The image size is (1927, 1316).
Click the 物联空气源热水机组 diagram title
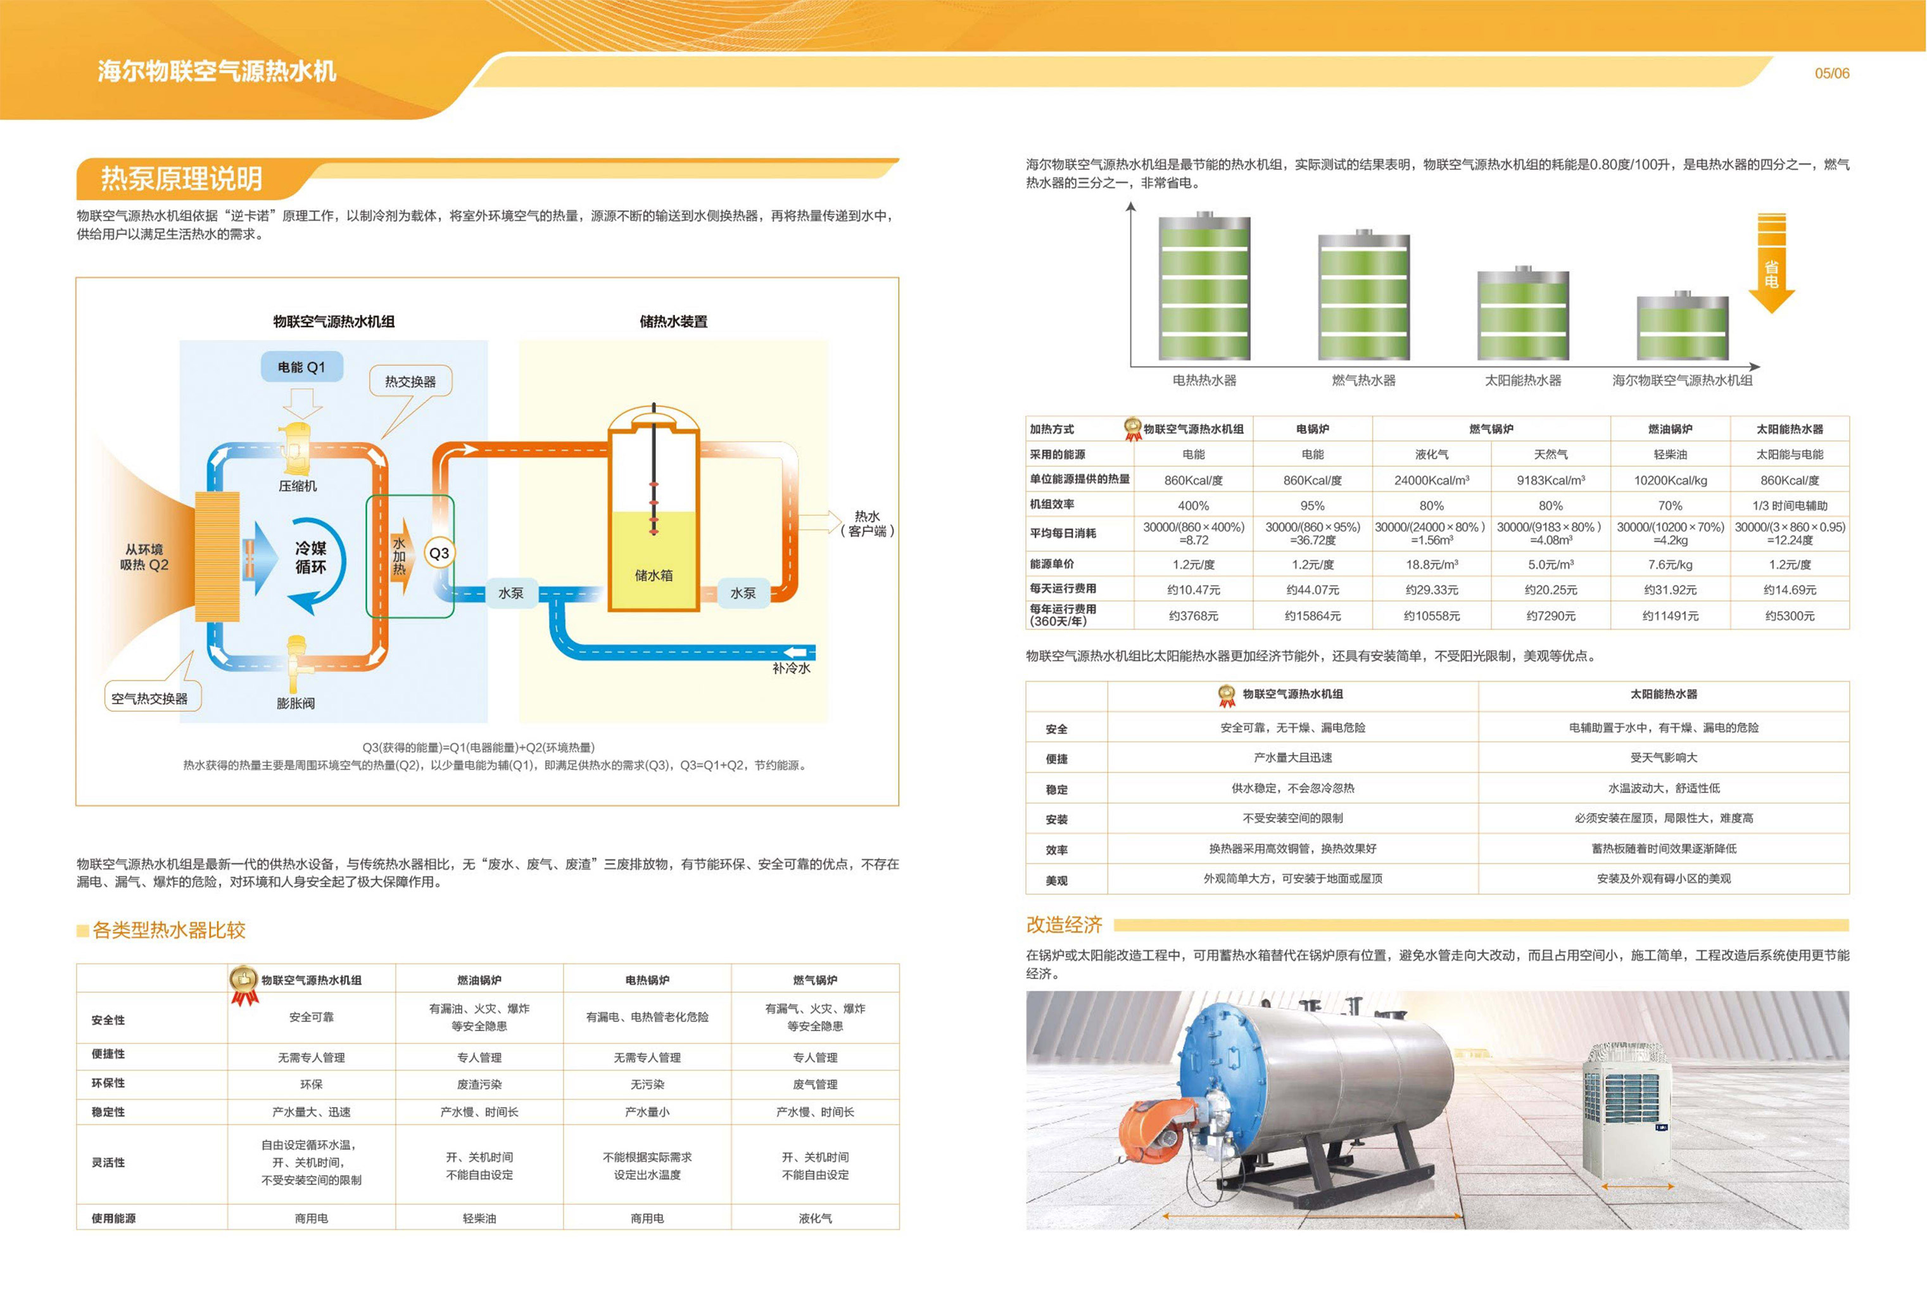[x=334, y=321]
